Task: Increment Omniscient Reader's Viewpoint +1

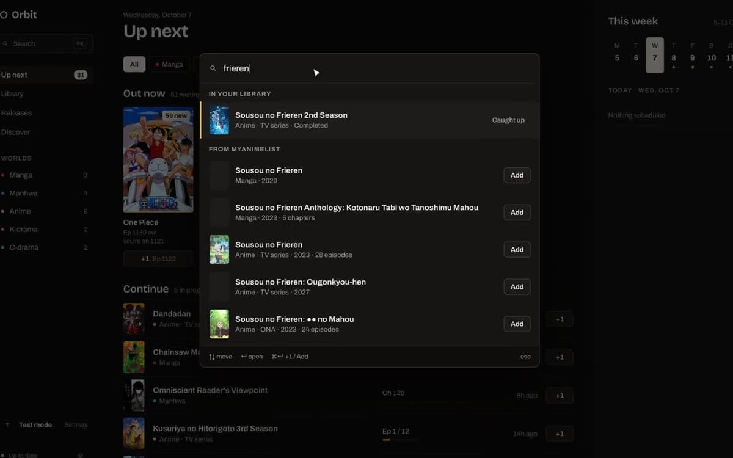Action: pyautogui.click(x=560, y=396)
